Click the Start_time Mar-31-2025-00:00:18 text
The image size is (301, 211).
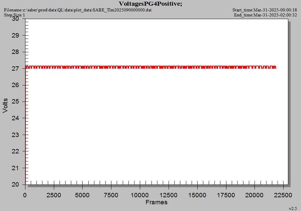(265, 10)
